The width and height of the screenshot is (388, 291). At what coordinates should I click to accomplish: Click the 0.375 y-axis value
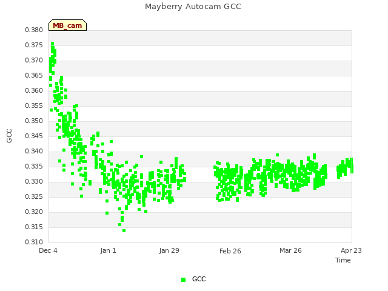point(34,45)
